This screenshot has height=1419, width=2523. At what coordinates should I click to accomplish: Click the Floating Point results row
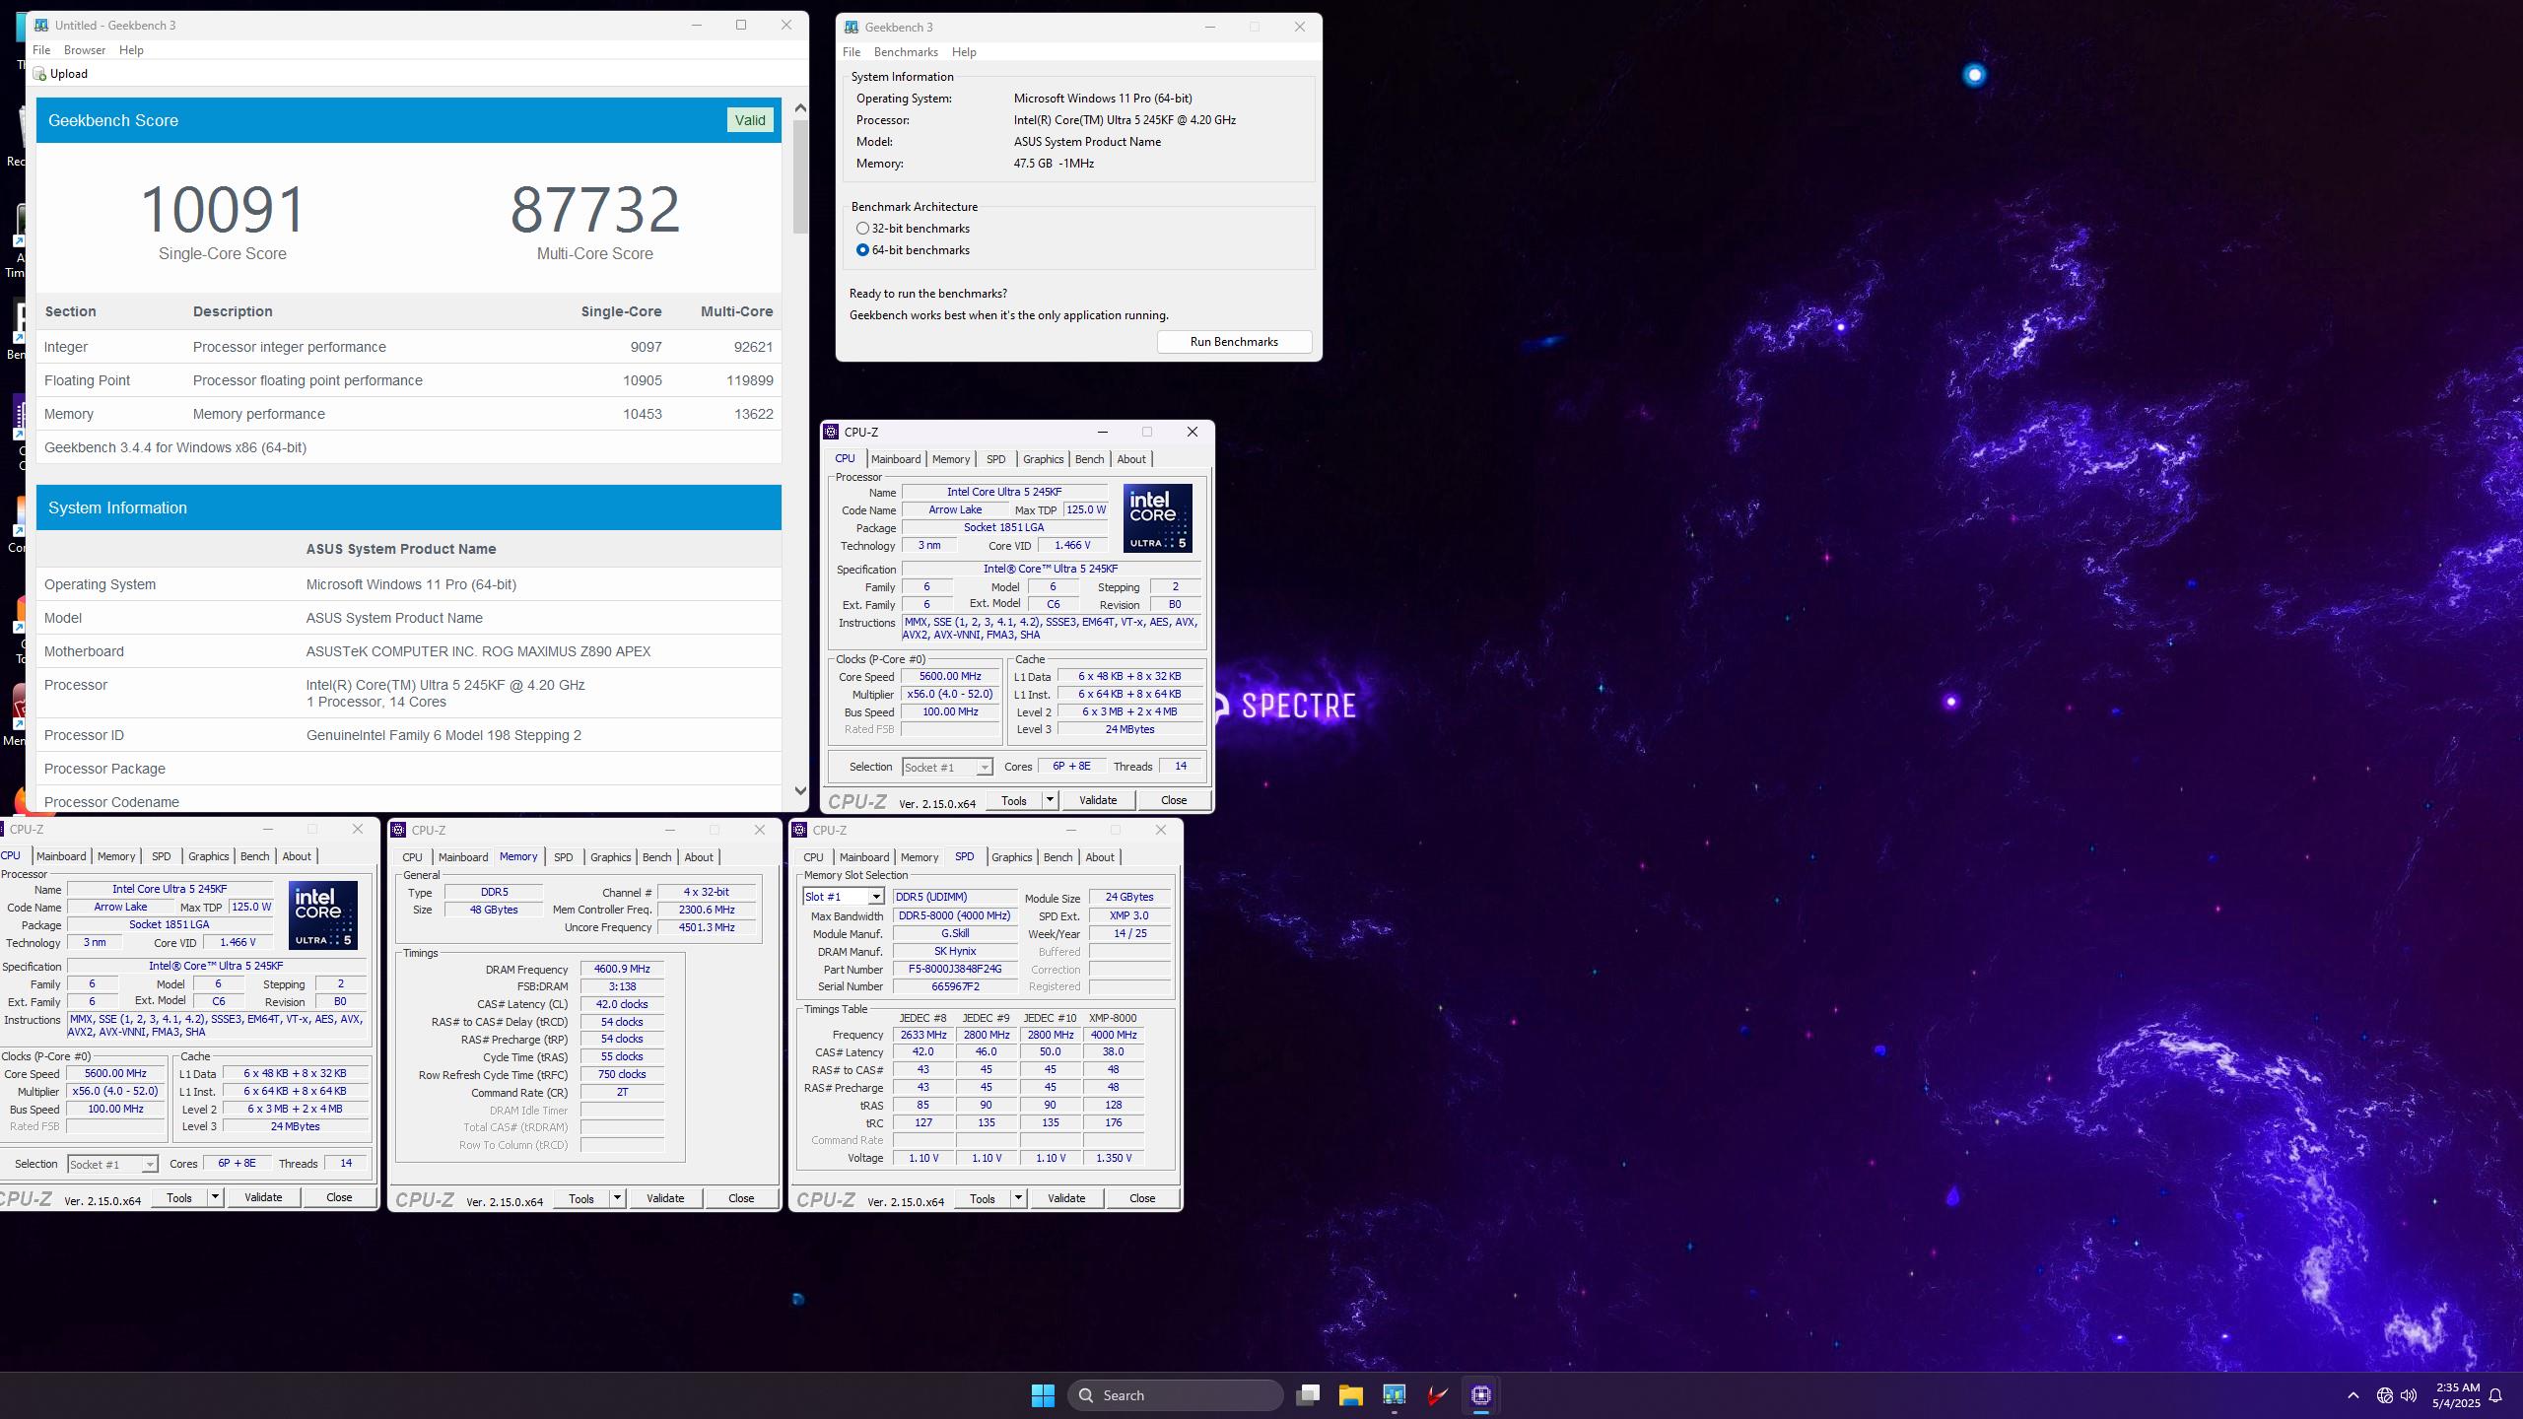point(409,380)
